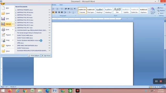Click the Exit Word button
The width and height of the screenshot is (166, 93).
pyautogui.click(x=46, y=56)
